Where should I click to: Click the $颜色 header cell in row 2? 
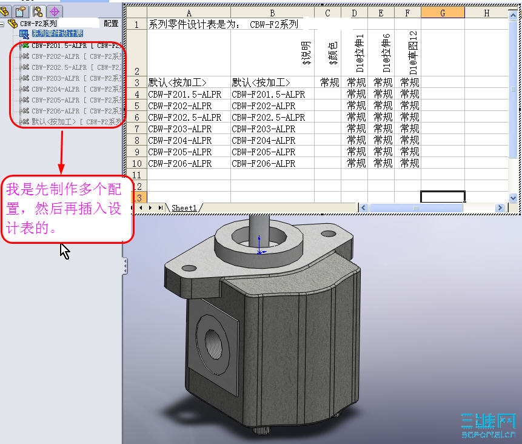pyautogui.click(x=327, y=53)
